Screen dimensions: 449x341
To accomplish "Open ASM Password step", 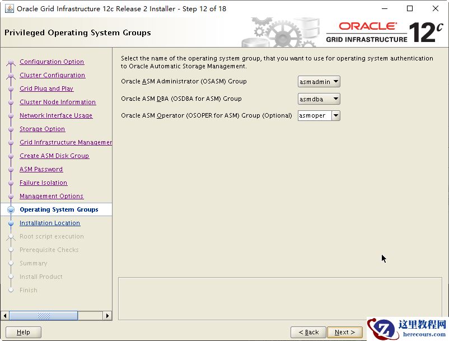I will click(x=41, y=169).
